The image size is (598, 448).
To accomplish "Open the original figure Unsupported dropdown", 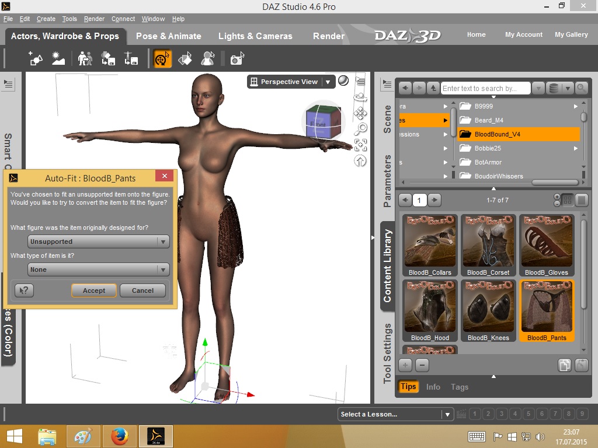I will tap(98, 242).
